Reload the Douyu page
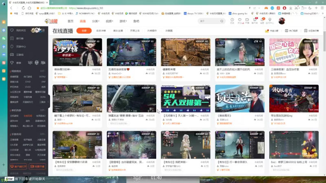This screenshot has width=326, height=183. click(x=23, y=8)
